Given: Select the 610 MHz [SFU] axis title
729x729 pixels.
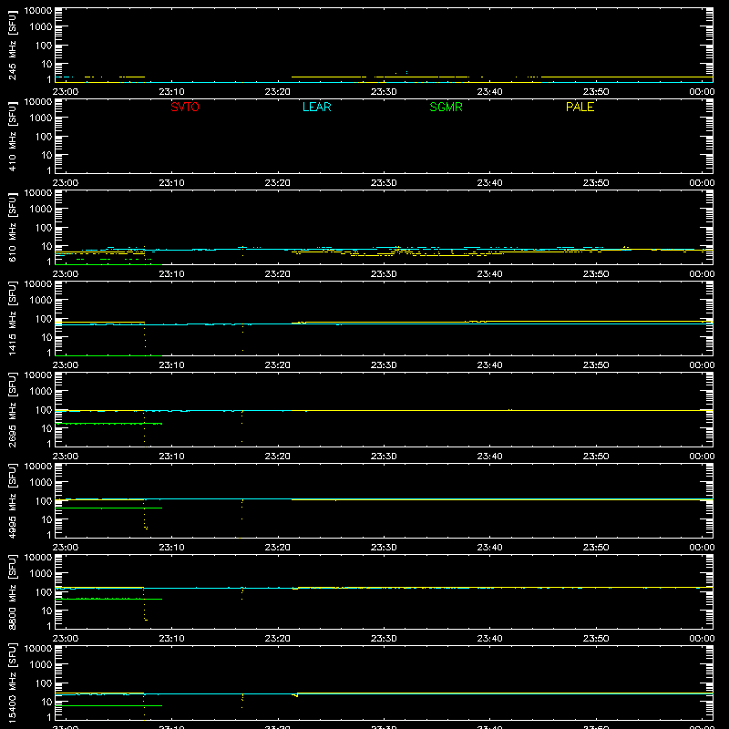Looking at the screenshot, I should pyautogui.click(x=13, y=227).
